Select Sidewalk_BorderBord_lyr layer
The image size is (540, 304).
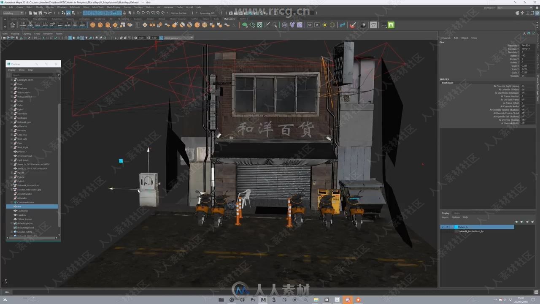pyautogui.click(x=471, y=231)
